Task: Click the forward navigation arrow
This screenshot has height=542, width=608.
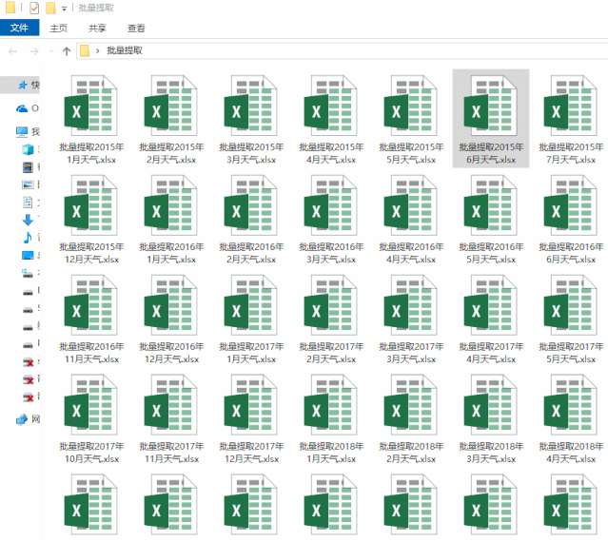Action: [34, 51]
